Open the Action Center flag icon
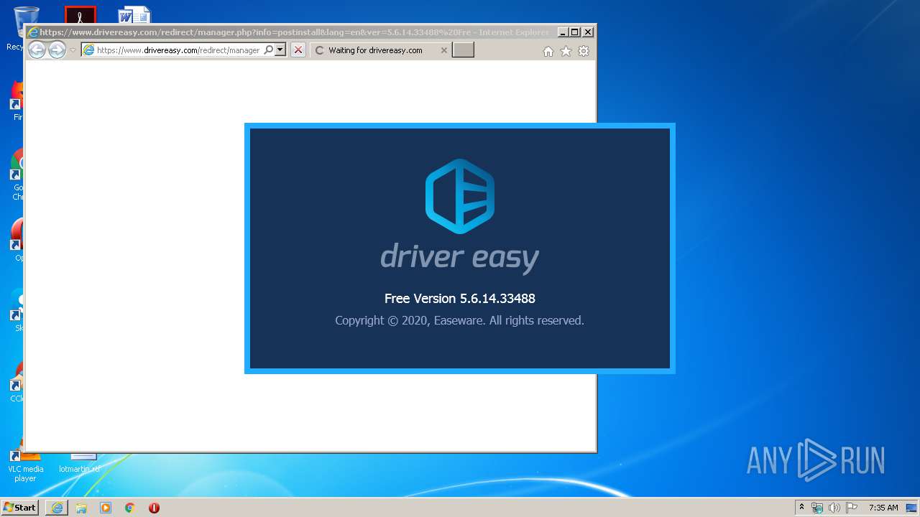Screen dimensions: 920x517 852,508
